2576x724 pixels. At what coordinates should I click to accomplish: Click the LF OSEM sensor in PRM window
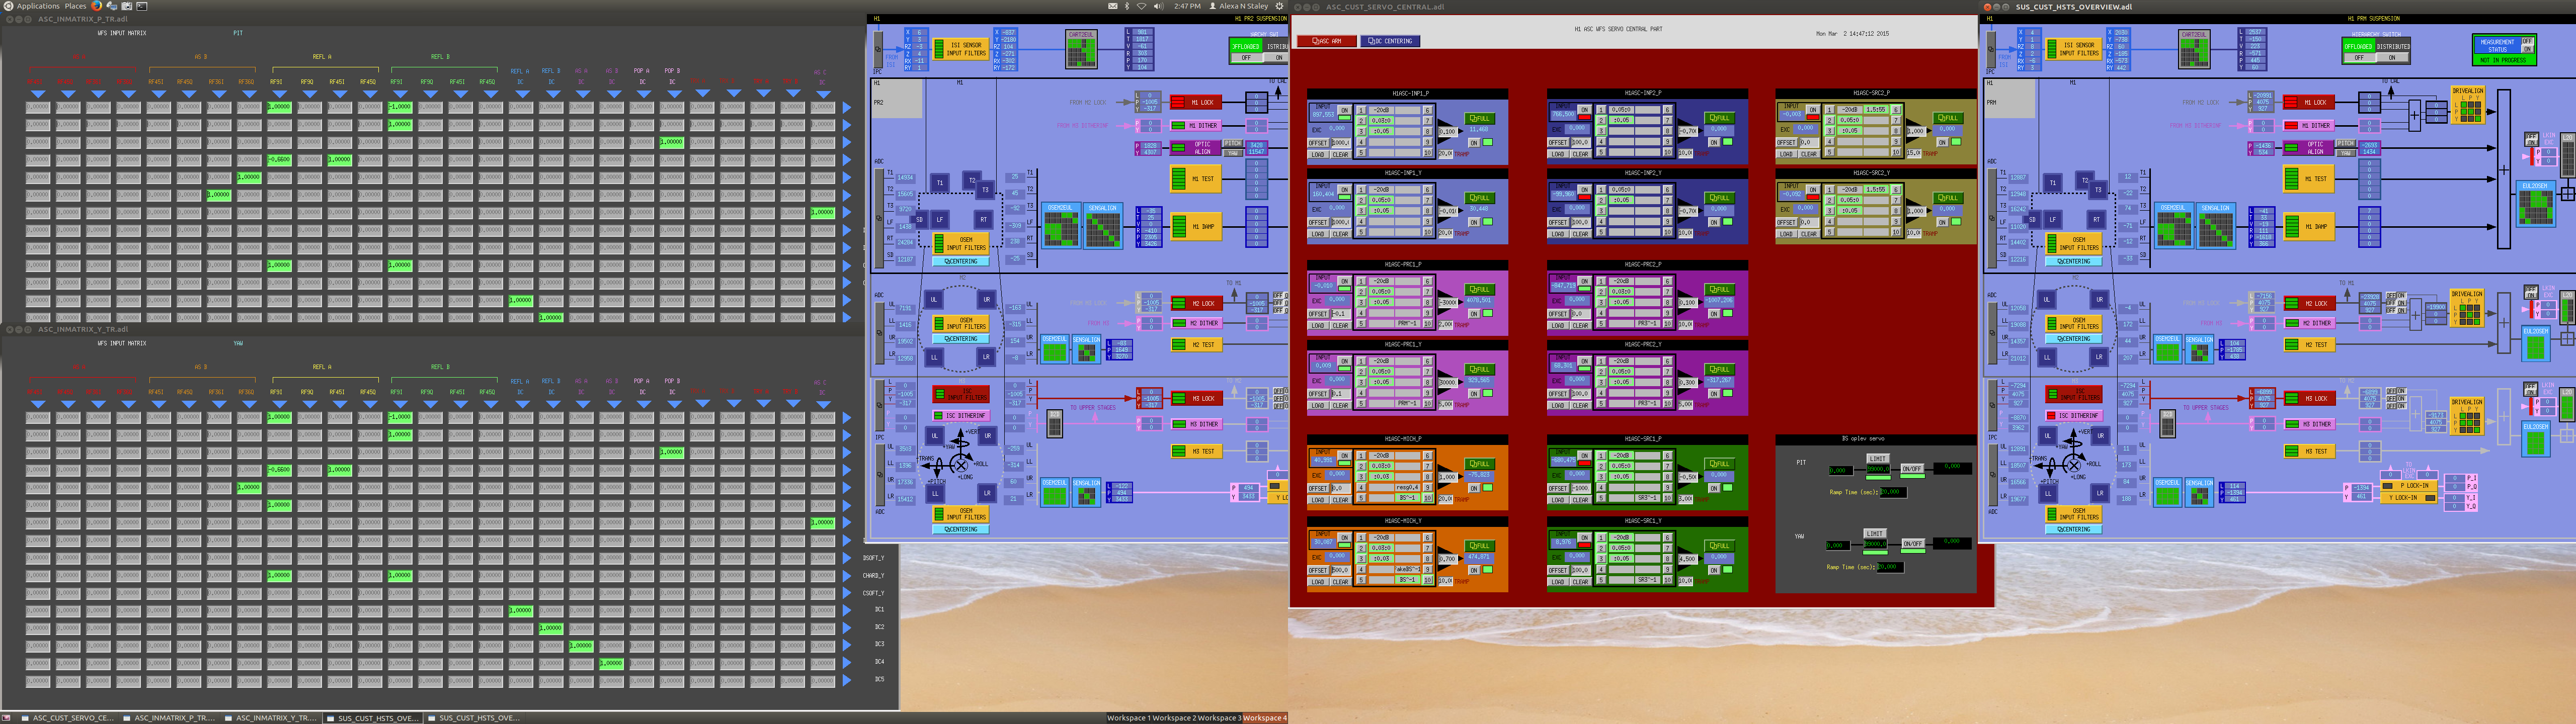[2053, 219]
